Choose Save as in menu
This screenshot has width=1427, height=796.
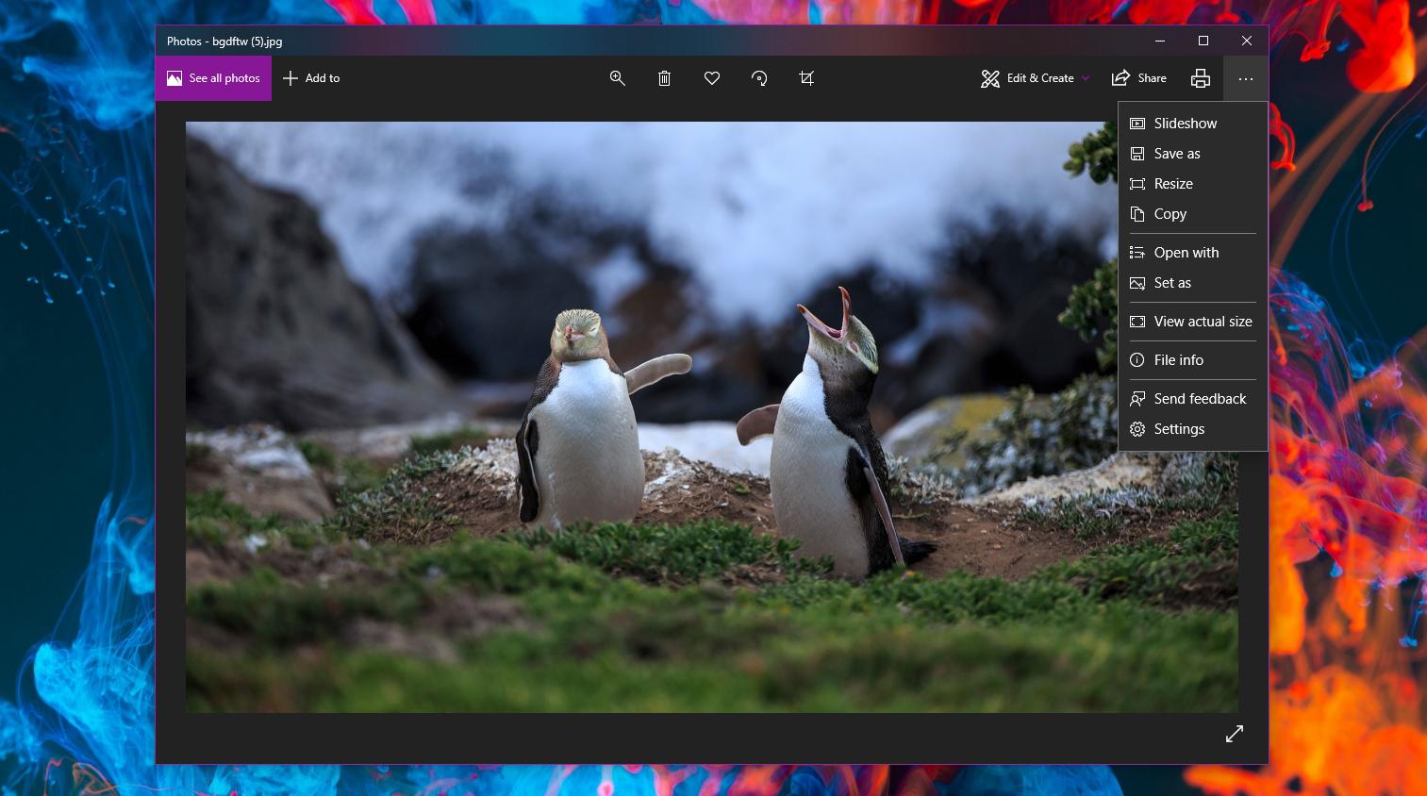click(1193, 154)
